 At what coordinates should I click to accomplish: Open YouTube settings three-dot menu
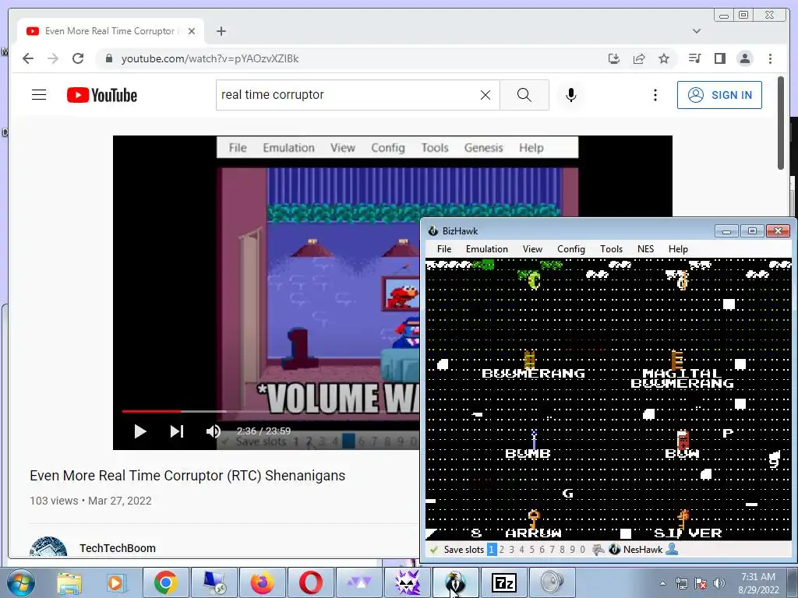[x=655, y=94]
